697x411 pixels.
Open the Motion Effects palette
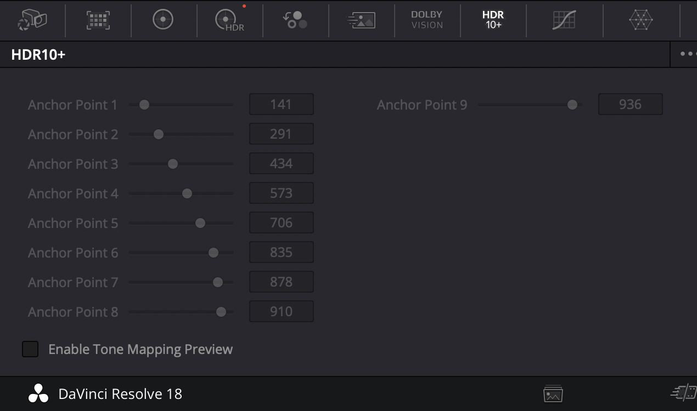pos(361,20)
